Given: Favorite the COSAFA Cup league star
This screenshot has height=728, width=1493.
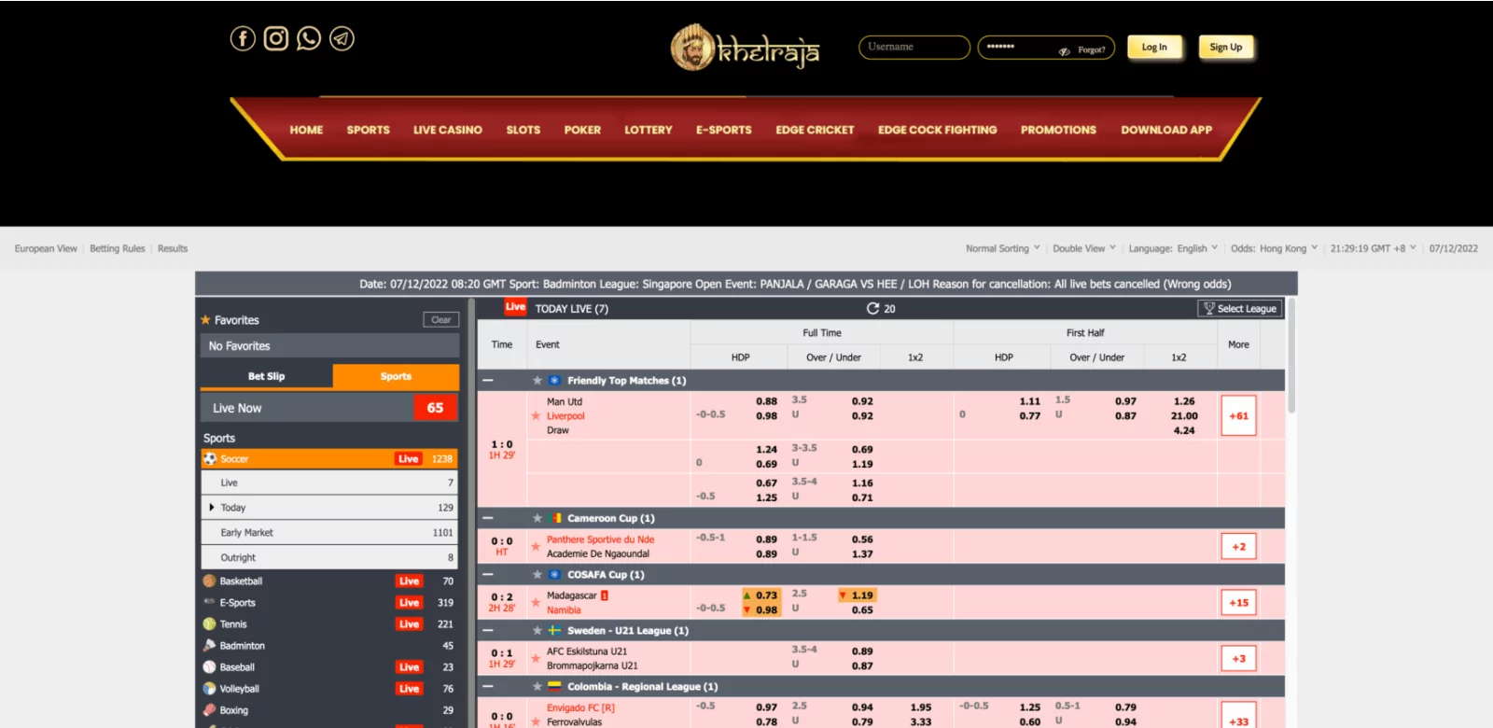Looking at the screenshot, I should click(x=537, y=574).
